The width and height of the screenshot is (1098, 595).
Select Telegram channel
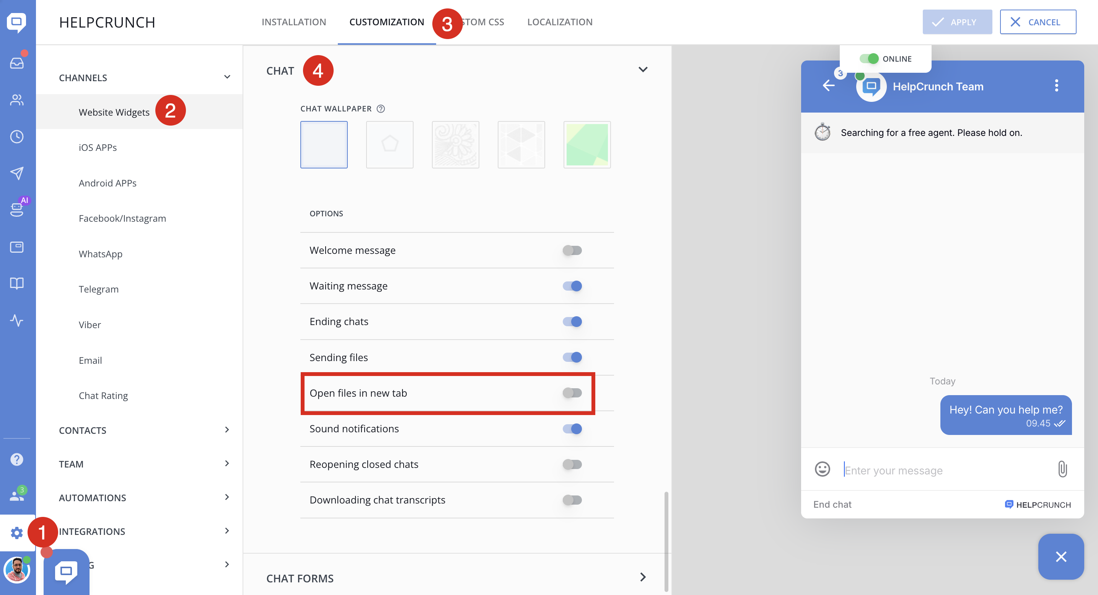point(98,289)
